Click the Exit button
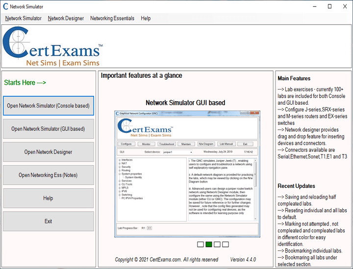This screenshot has width=353, height=269. [49, 222]
